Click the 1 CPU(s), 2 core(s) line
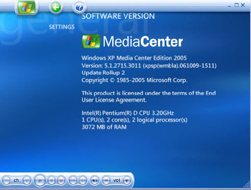 coord(134,120)
